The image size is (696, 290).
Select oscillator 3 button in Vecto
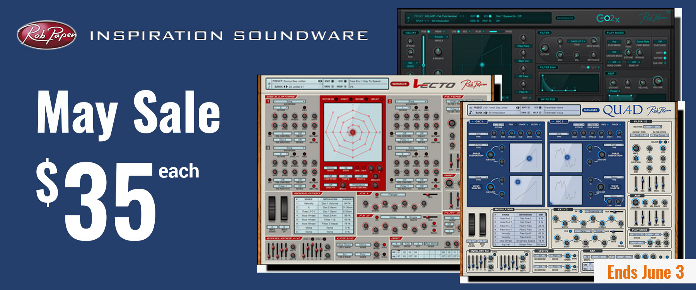tap(268, 148)
